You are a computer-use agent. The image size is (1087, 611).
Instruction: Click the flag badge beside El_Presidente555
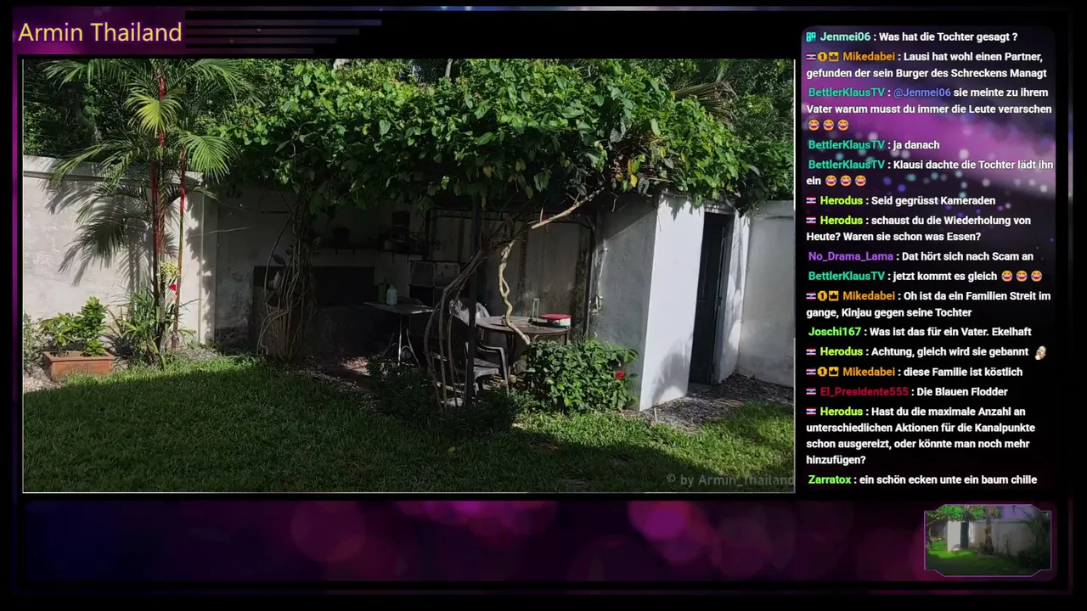811,392
